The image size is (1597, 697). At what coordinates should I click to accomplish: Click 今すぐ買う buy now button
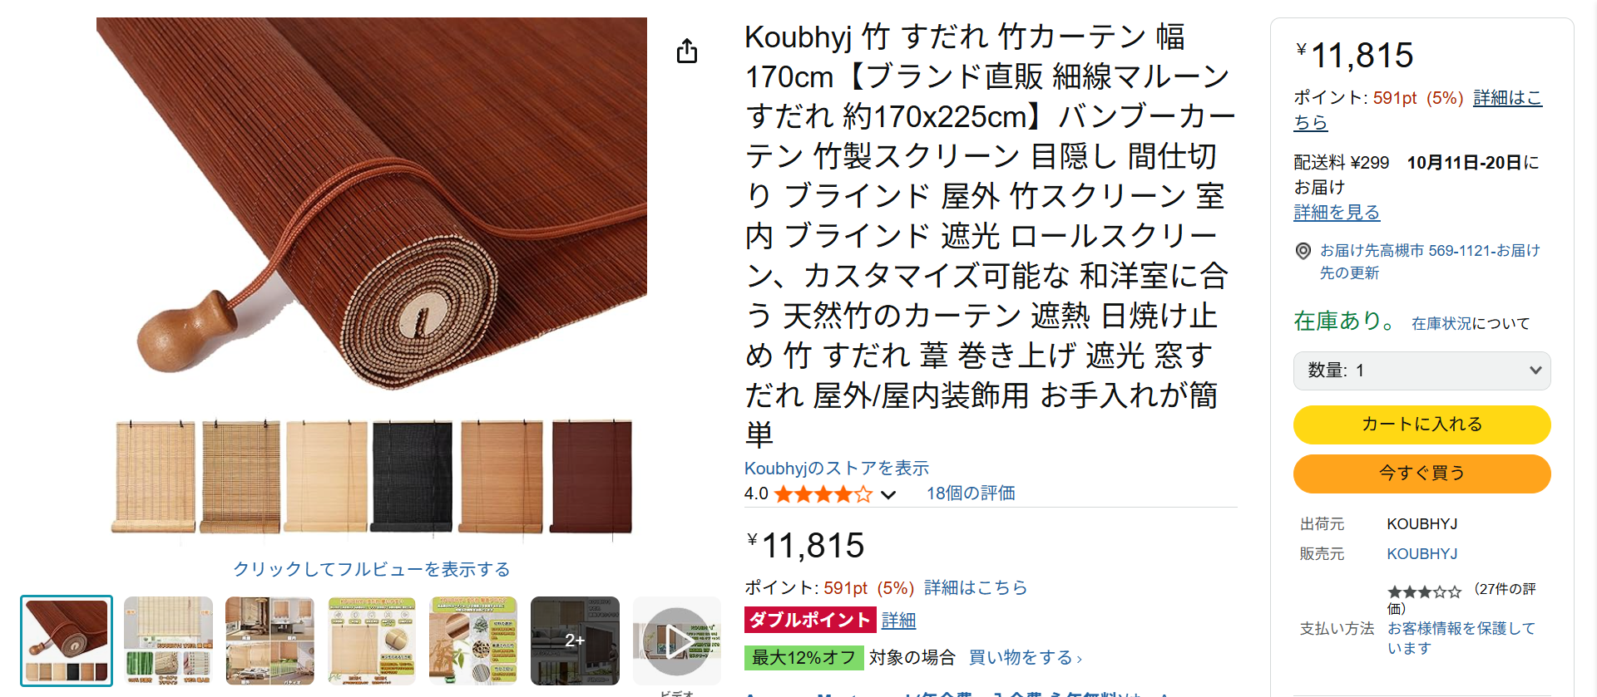[x=1421, y=474]
